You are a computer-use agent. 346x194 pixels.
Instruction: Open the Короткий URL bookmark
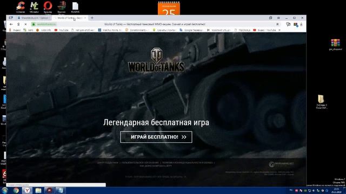point(218,30)
